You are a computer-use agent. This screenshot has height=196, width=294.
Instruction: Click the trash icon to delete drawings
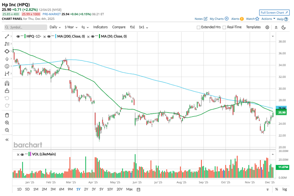tap(7, 115)
